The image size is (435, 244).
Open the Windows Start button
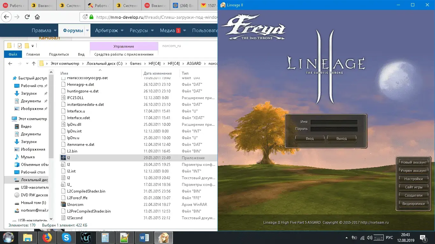8,237
